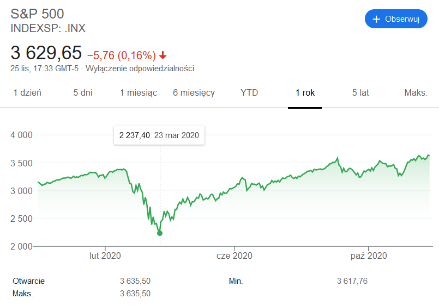The image size is (439, 305).
Task: Choose the 6 miesięcy tab
Action: pos(194,92)
